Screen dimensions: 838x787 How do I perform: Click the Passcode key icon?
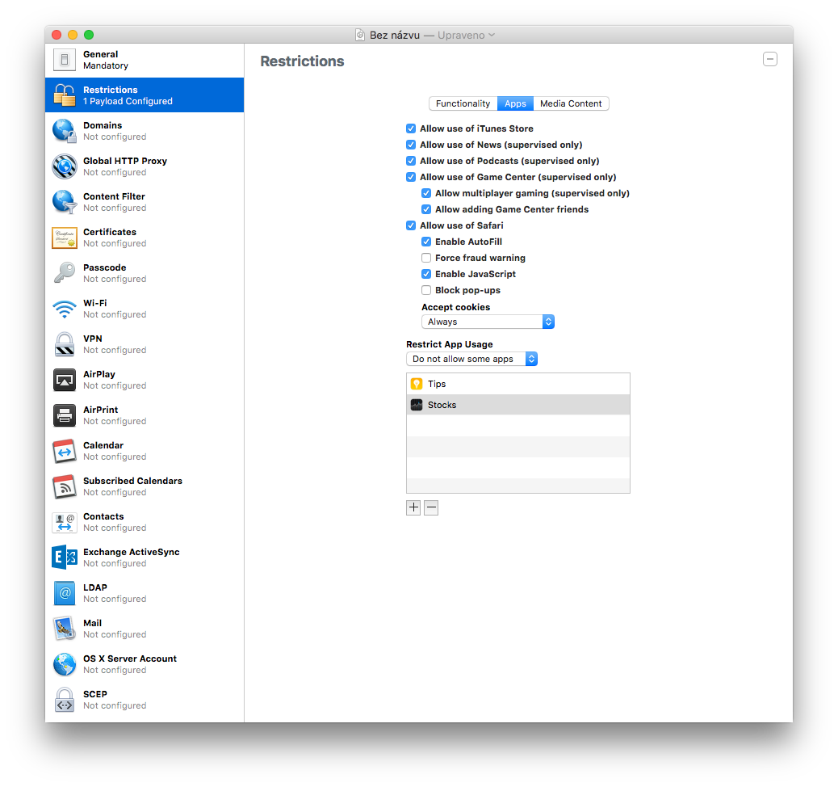click(64, 273)
